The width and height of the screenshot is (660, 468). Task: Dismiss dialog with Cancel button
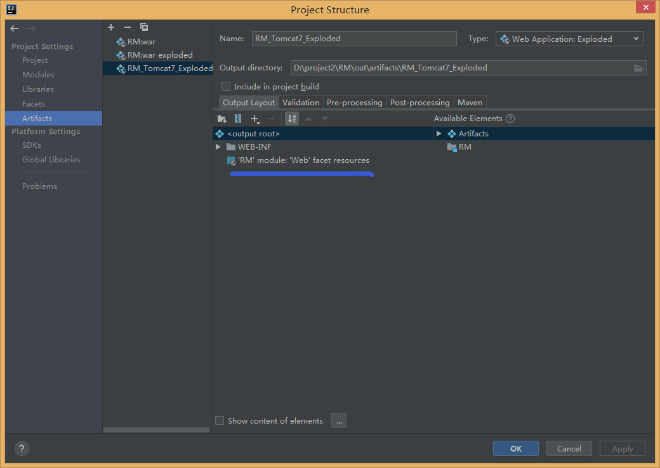coord(569,448)
